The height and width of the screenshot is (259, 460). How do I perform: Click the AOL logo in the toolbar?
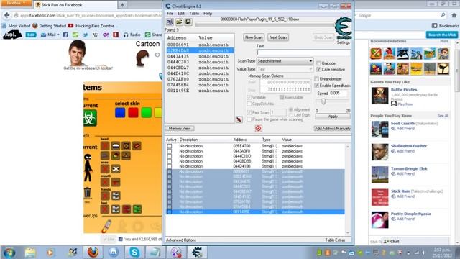[x=12, y=35]
